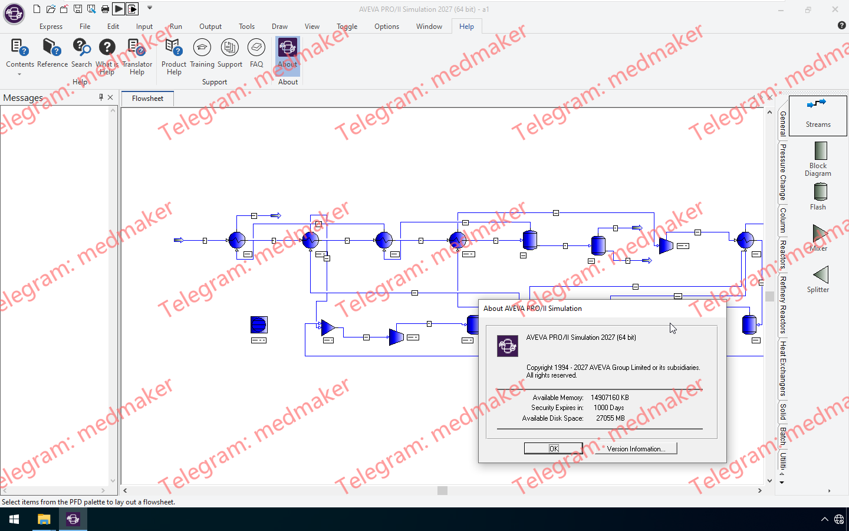849x531 pixels.
Task: Click the Print icon in quick access toolbar
Action: (105, 9)
